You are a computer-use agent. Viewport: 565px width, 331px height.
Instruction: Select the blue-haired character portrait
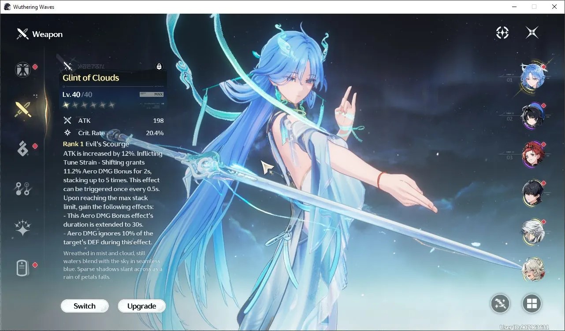click(x=533, y=76)
